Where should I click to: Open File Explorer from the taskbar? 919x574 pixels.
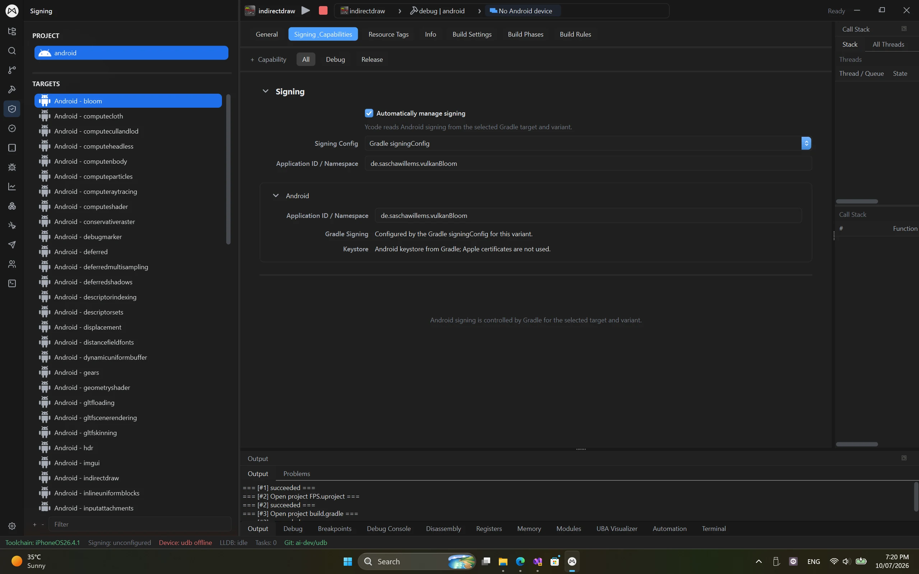pos(503,561)
